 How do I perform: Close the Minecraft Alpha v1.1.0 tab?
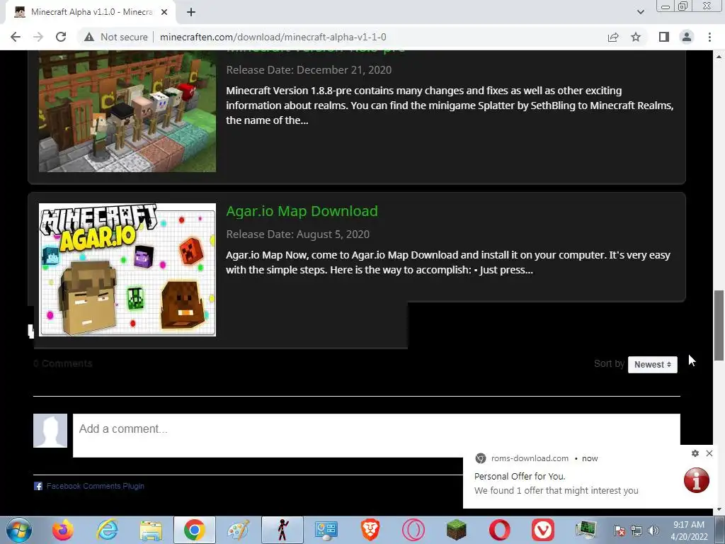point(164,12)
